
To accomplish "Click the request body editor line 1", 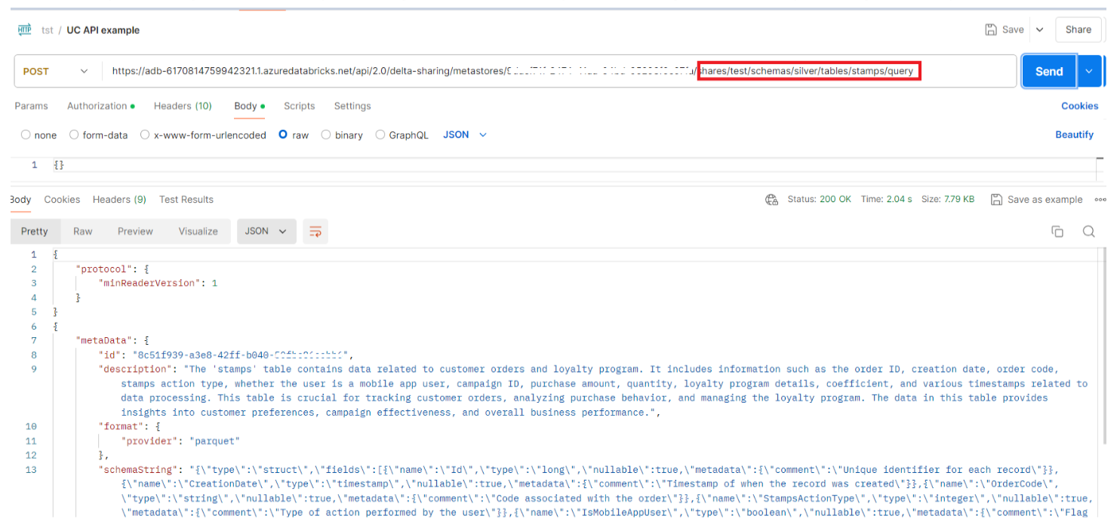I will pos(574,165).
